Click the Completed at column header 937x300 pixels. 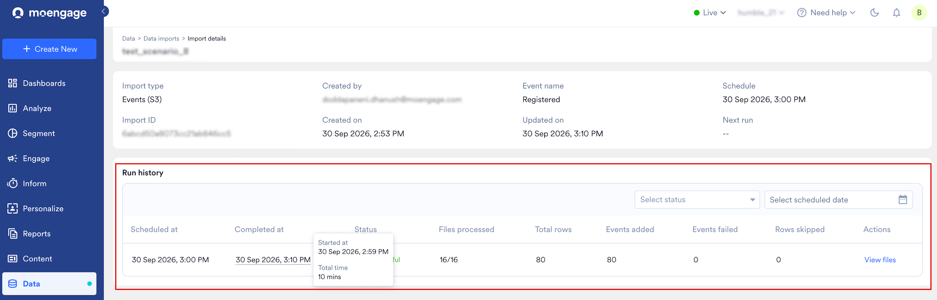259,229
